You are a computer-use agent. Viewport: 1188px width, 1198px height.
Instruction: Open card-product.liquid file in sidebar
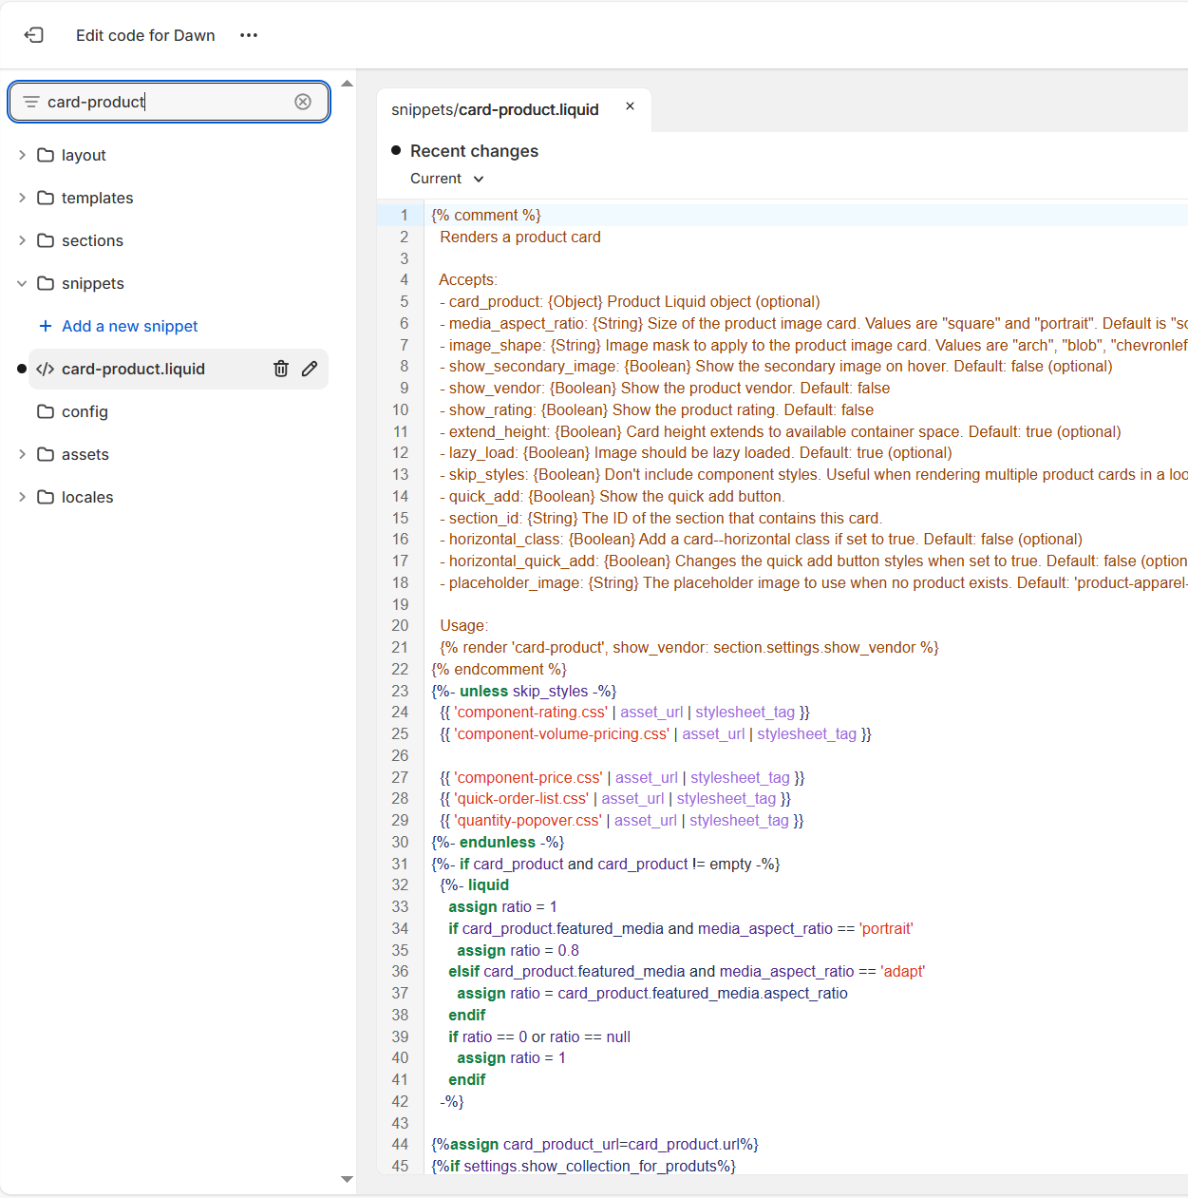pos(133,369)
